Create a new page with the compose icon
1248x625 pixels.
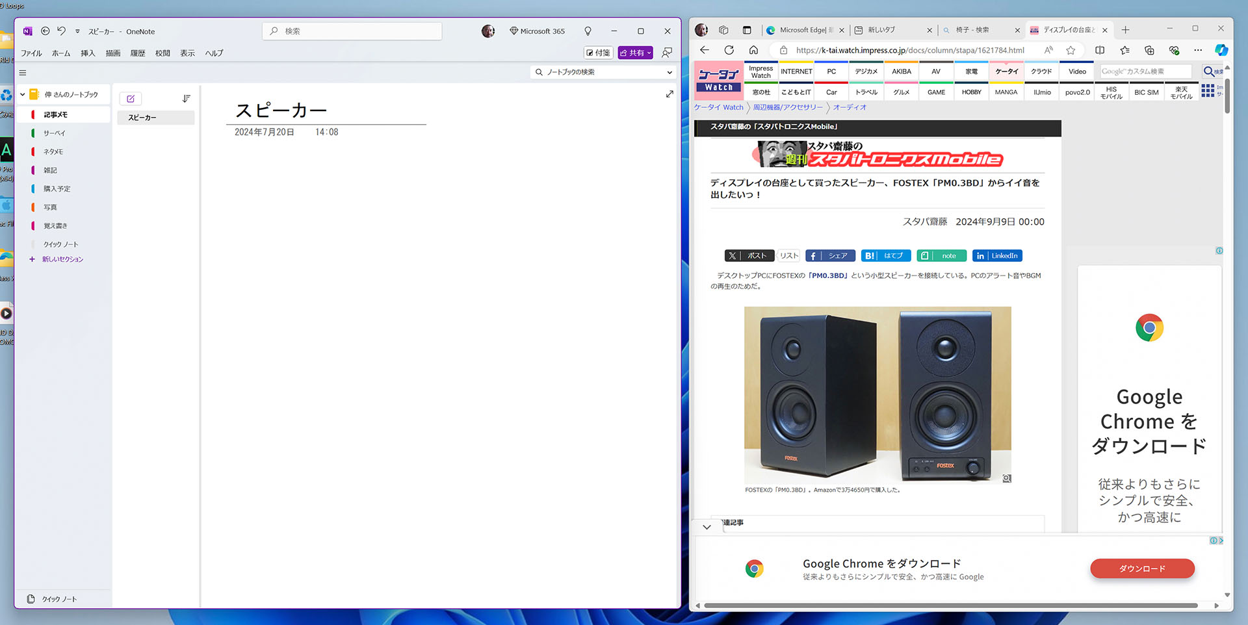(x=130, y=98)
